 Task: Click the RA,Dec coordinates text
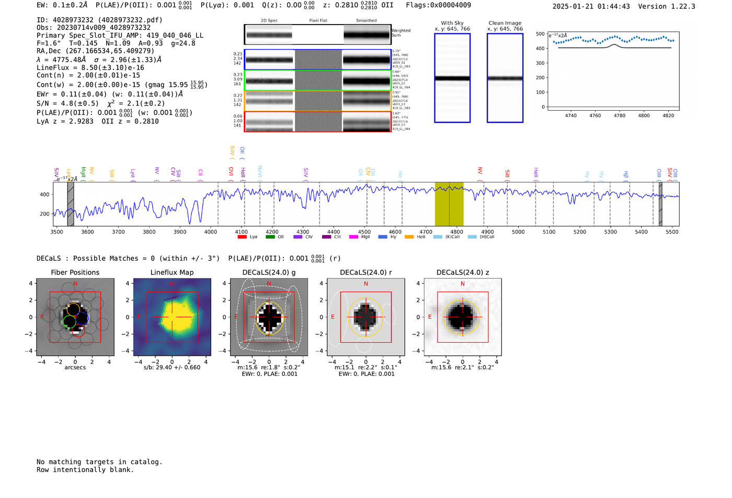(x=96, y=51)
